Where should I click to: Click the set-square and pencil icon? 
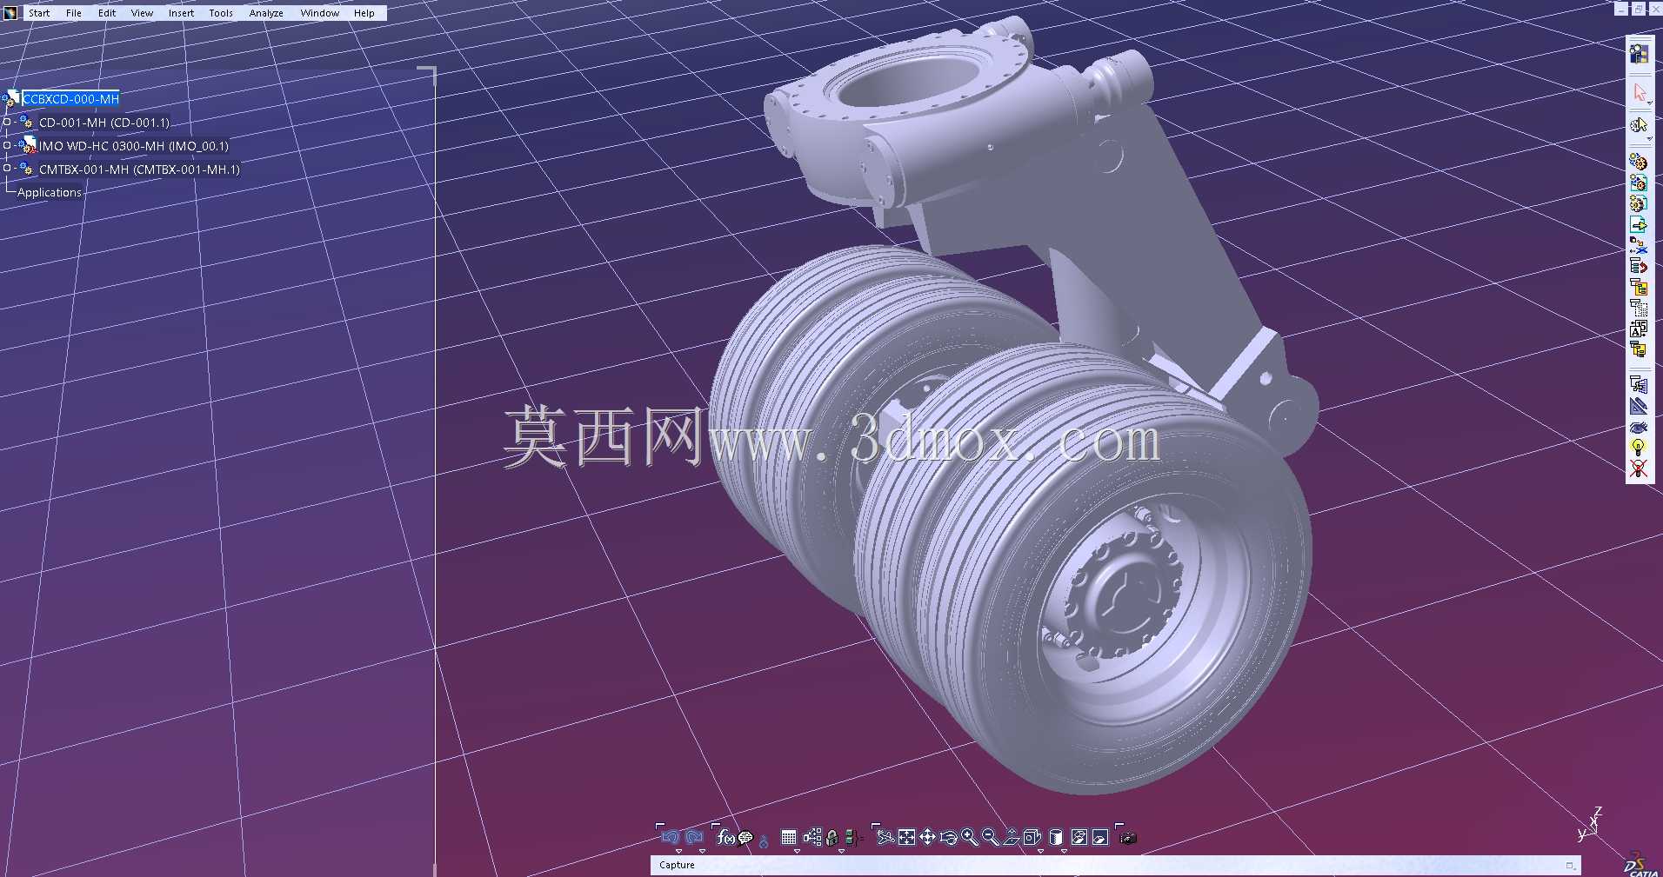[x=1639, y=406]
